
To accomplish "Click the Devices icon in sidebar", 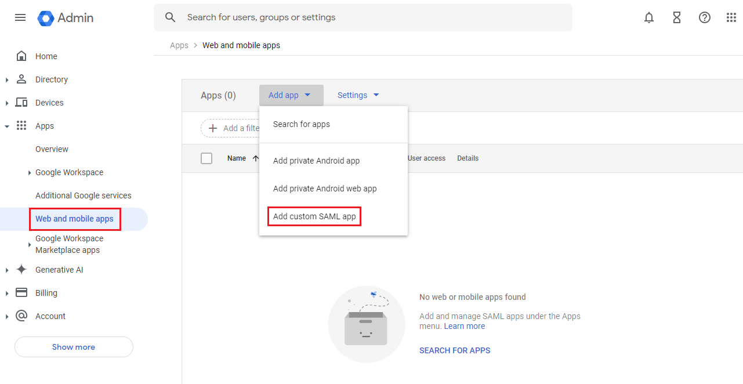I will coord(21,103).
